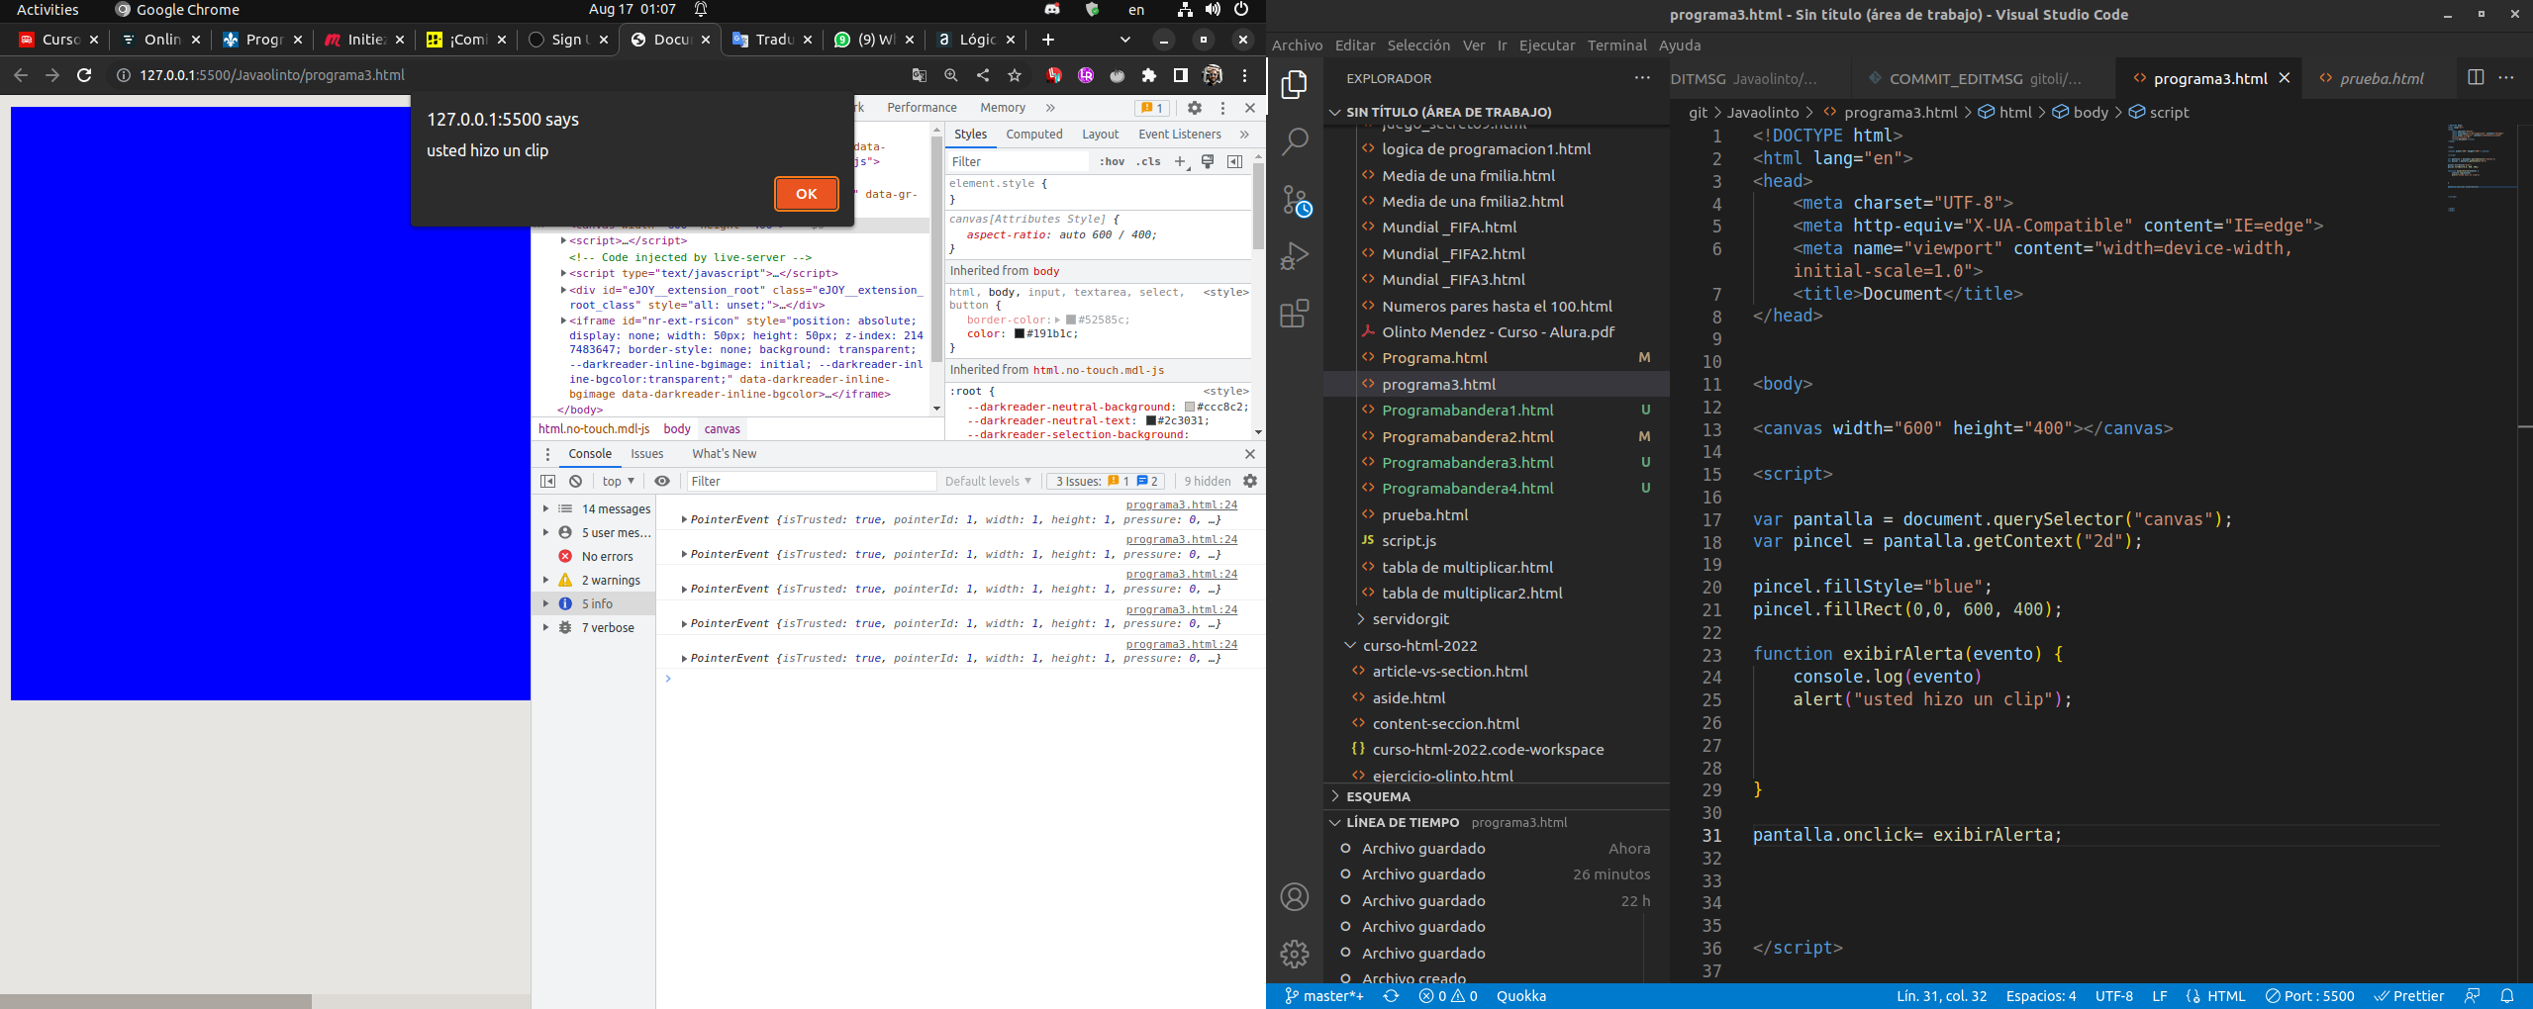Open the Accounts icon in VS Code
The height and width of the screenshot is (1009, 2533).
click(1294, 897)
